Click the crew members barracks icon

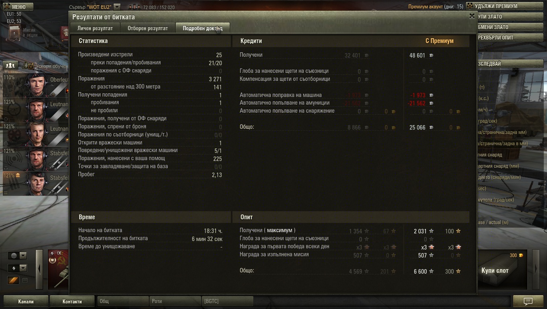[x=11, y=65]
